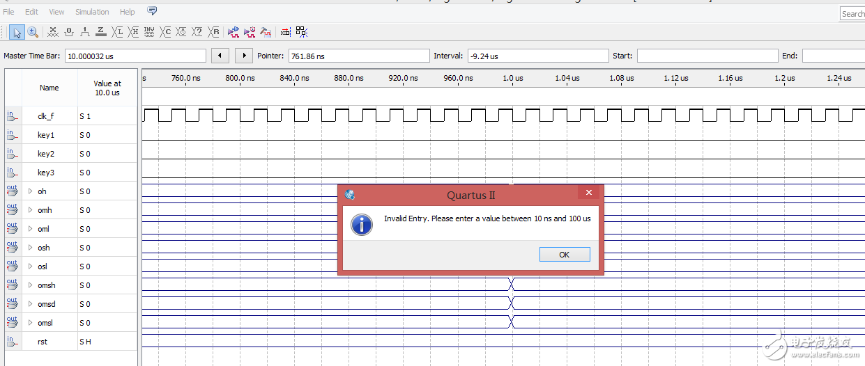Expand the omh signal group
The height and width of the screenshot is (366, 865).
(30, 210)
